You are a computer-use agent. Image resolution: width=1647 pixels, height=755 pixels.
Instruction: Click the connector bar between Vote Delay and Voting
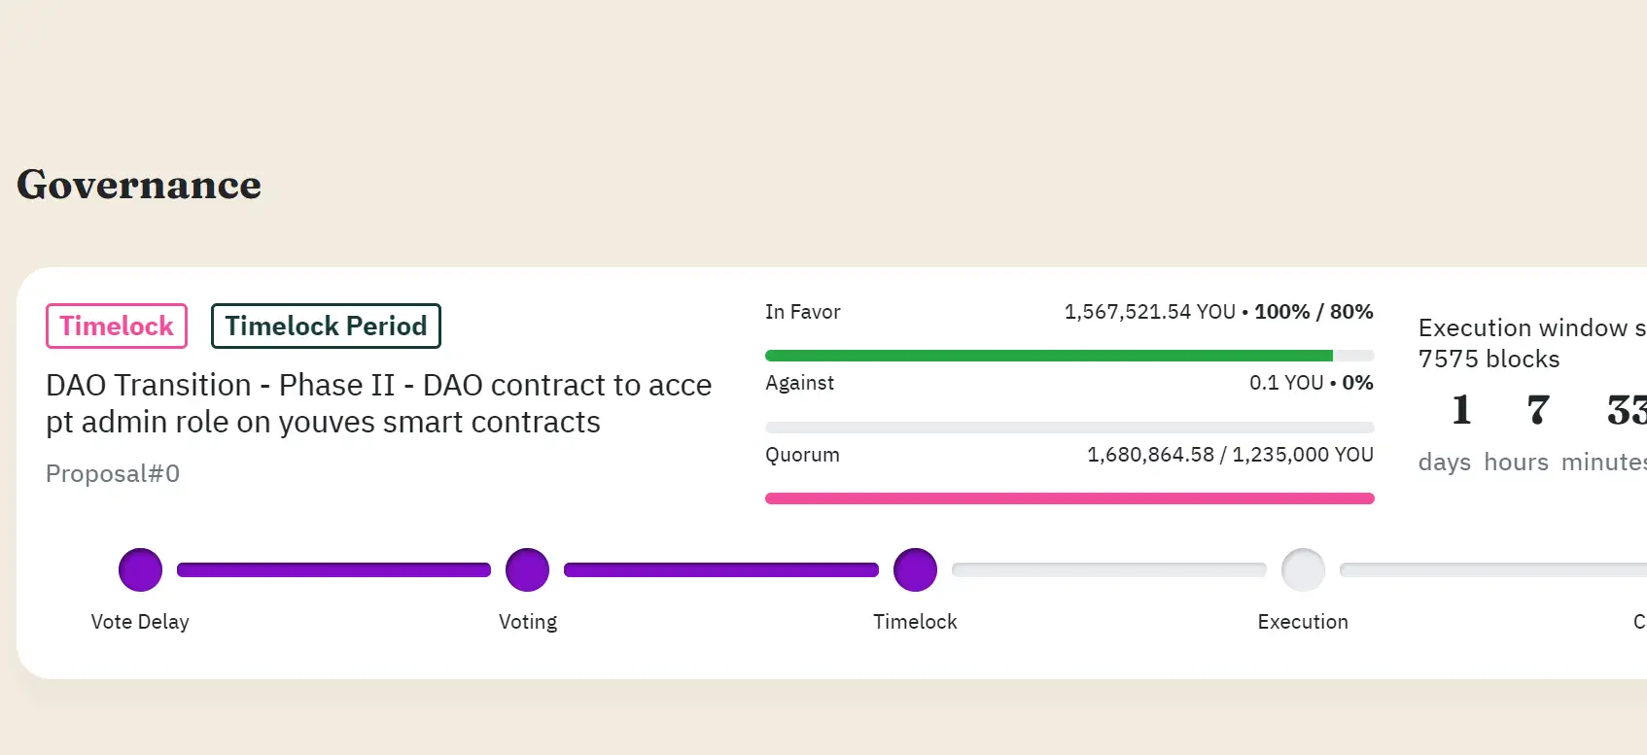pos(333,570)
